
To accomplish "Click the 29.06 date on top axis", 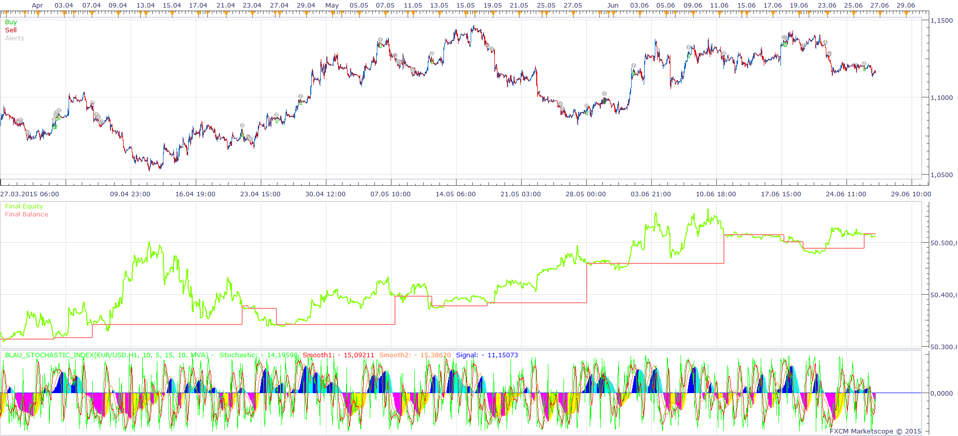I will point(906,6).
